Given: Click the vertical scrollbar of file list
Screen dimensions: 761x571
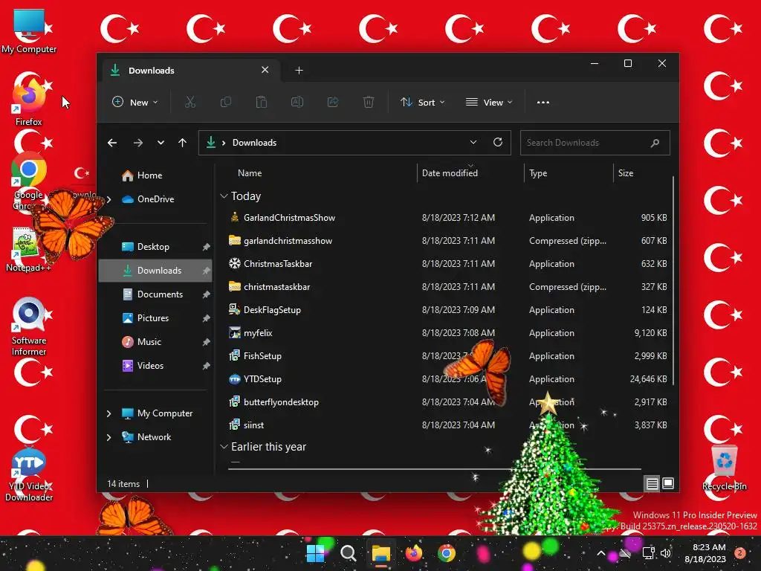Looking at the screenshot, I should (673, 280).
